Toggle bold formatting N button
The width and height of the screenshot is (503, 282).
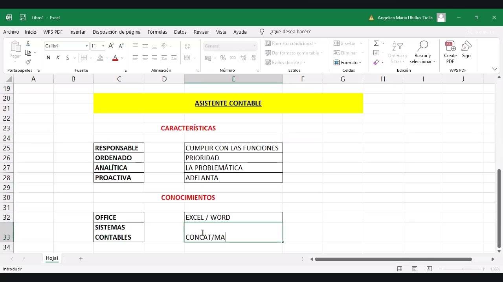(48, 58)
